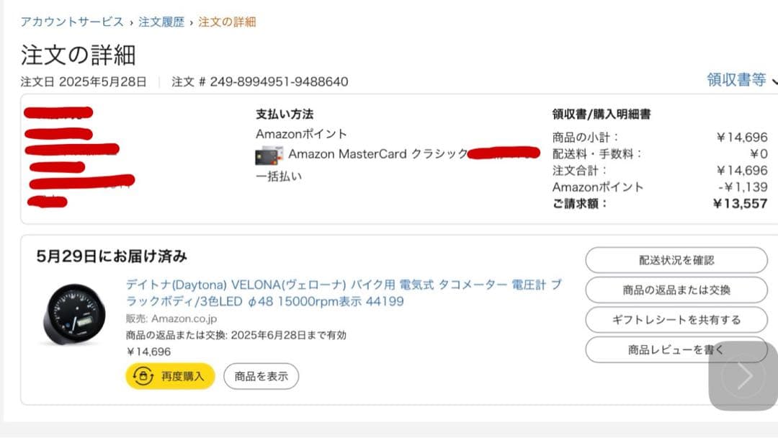The width and height of the screenshot is (778, 438).
Task: Select ギフトレシートを共有する
Action: coord(676,319)
